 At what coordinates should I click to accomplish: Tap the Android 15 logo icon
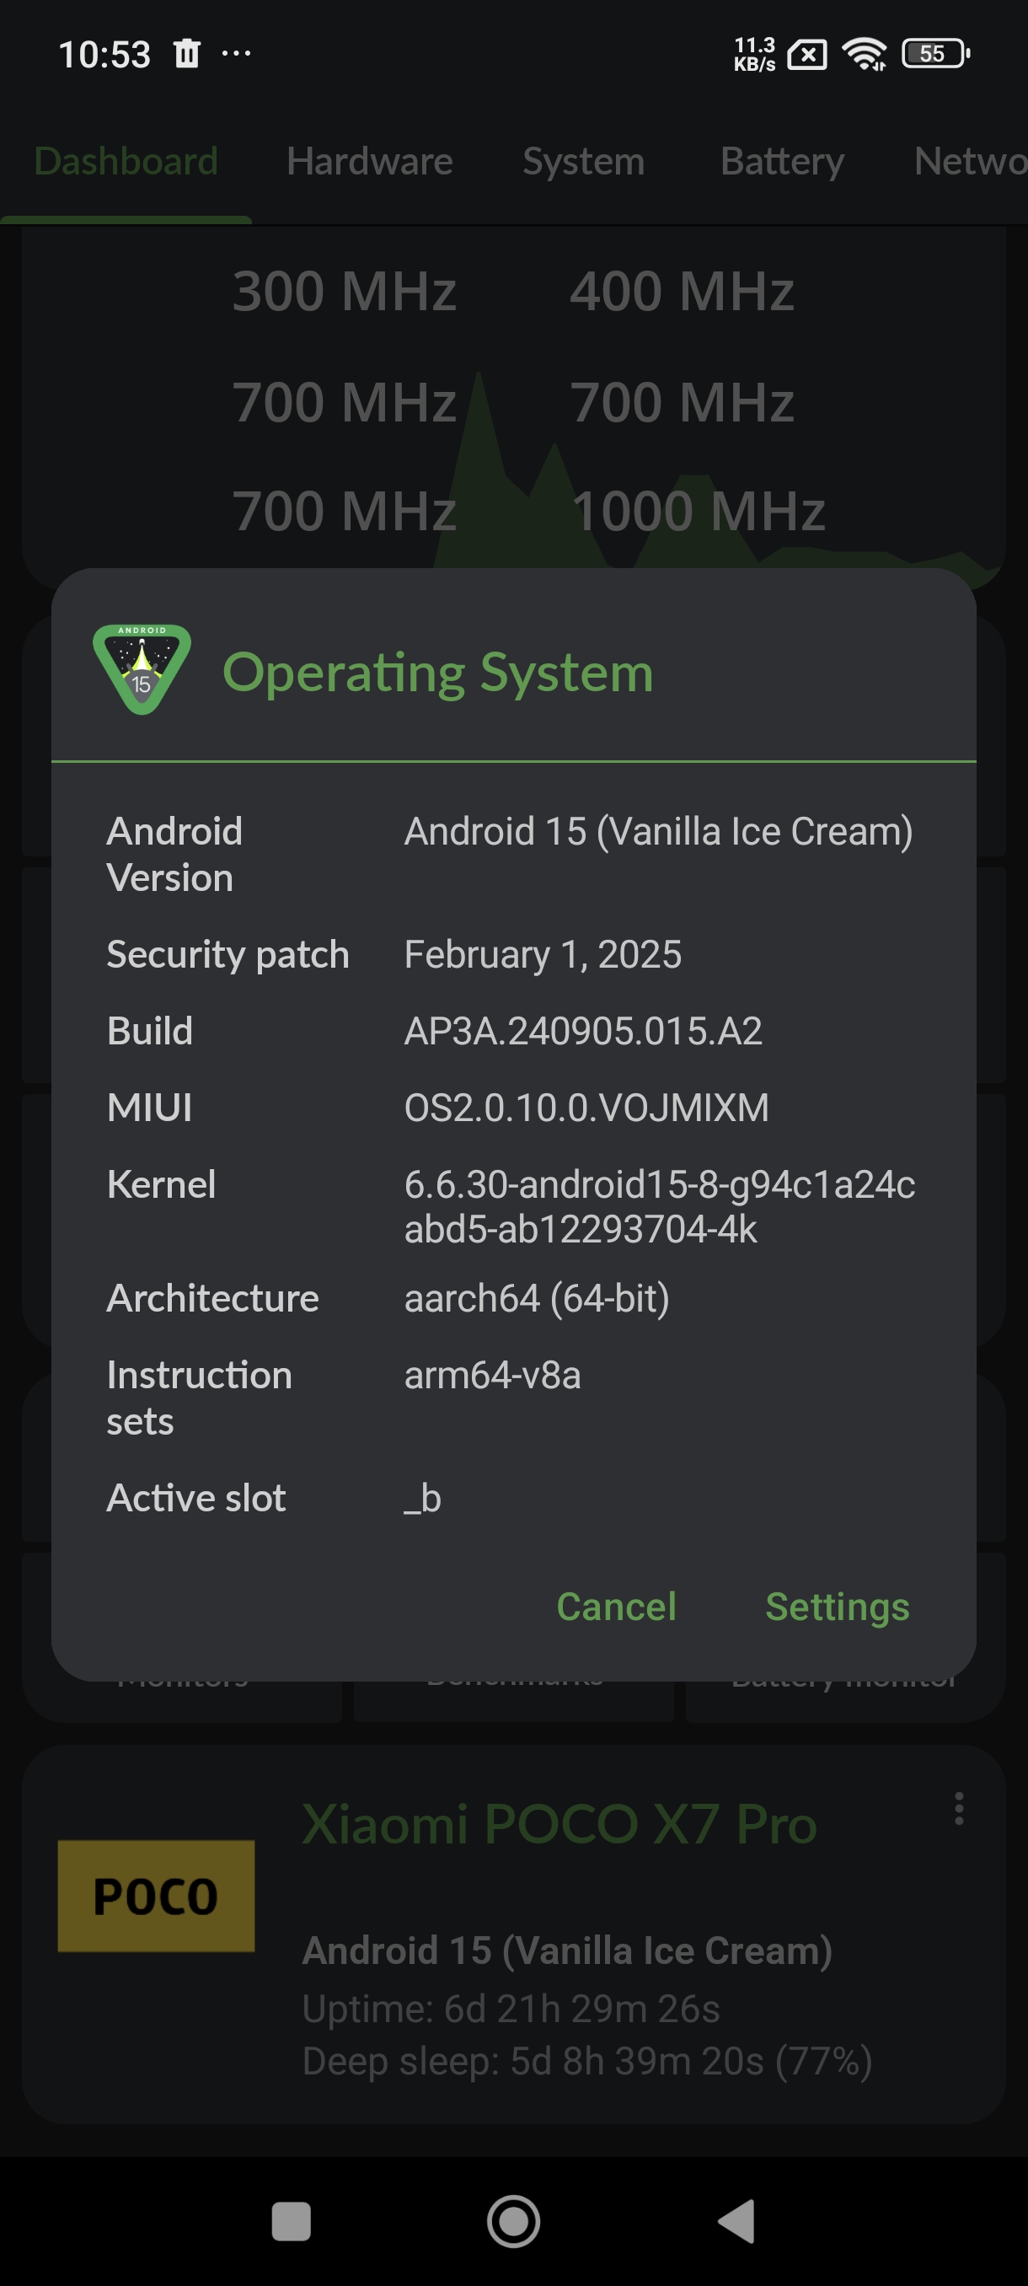(142, 669)
